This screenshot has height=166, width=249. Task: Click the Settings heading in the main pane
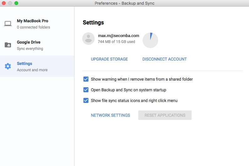coord(93,23)
